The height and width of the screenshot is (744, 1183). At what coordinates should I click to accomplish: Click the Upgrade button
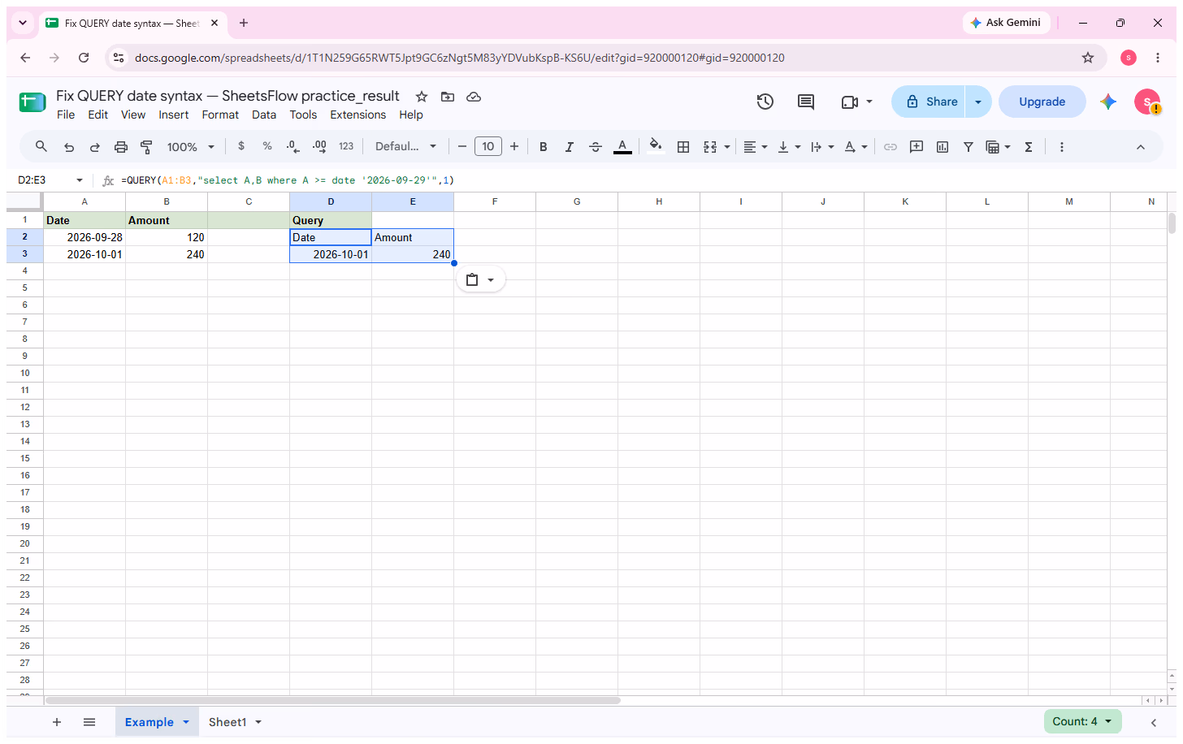pyautogui.click(x=1042, y=102)
